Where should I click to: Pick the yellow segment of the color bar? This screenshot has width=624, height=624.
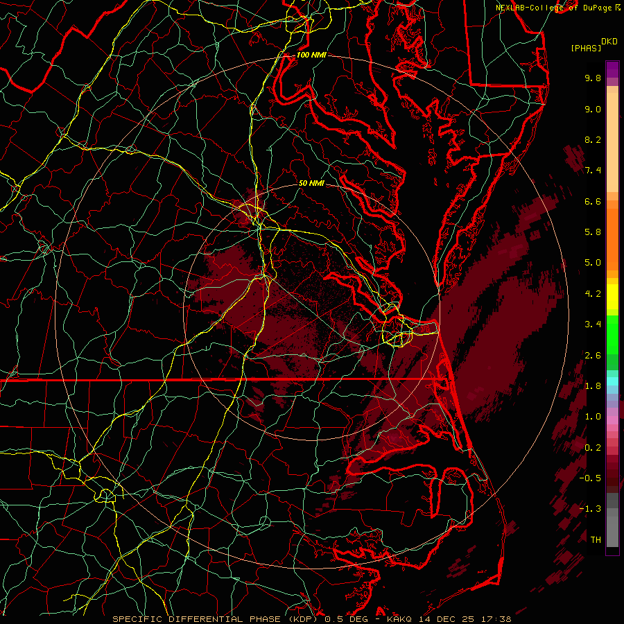tap(612, 297)
